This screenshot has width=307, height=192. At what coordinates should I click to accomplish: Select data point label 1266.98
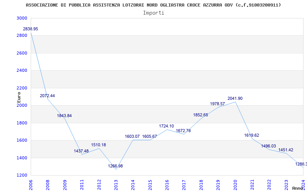[x=116, y=166]
